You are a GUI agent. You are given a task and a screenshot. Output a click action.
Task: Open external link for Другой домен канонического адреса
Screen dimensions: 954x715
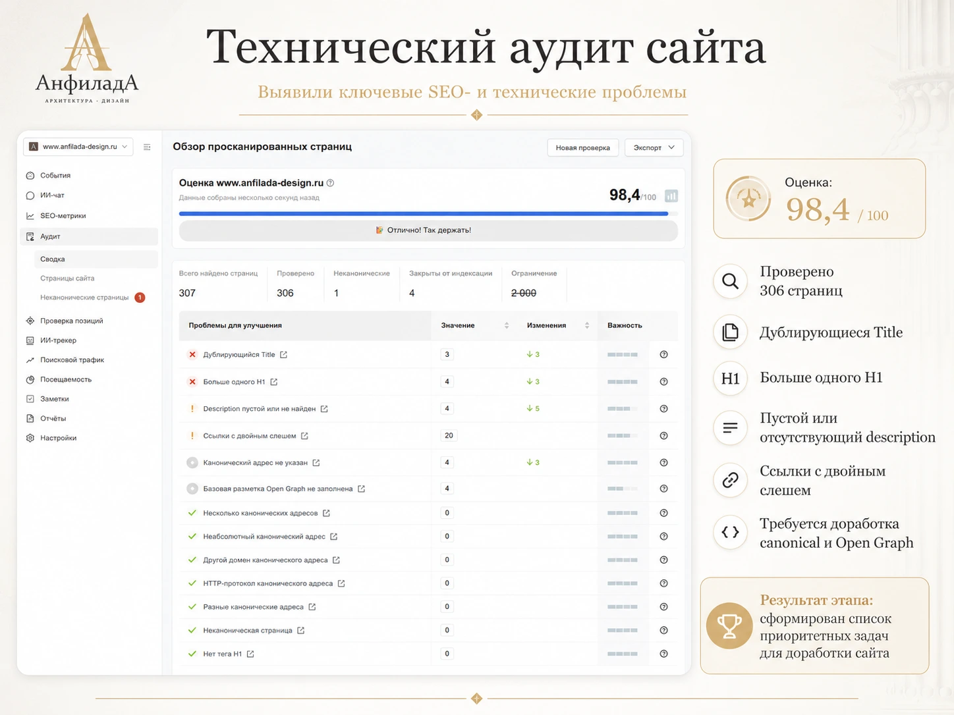336,560
